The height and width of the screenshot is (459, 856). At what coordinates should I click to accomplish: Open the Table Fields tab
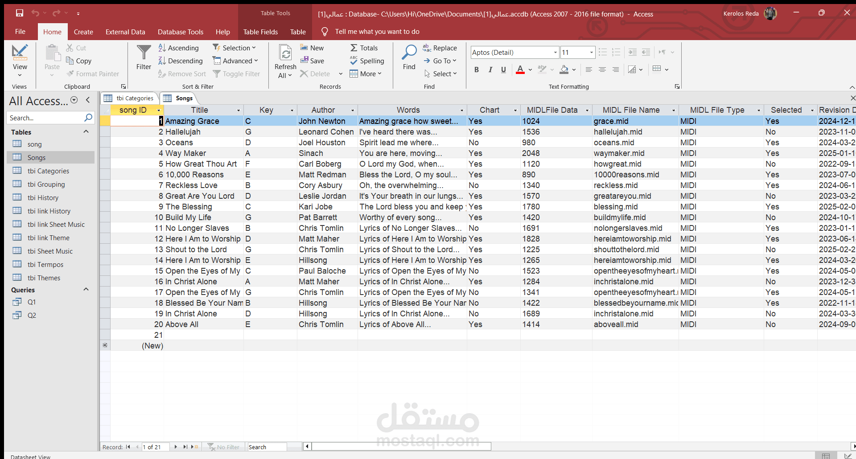point(260,32)
